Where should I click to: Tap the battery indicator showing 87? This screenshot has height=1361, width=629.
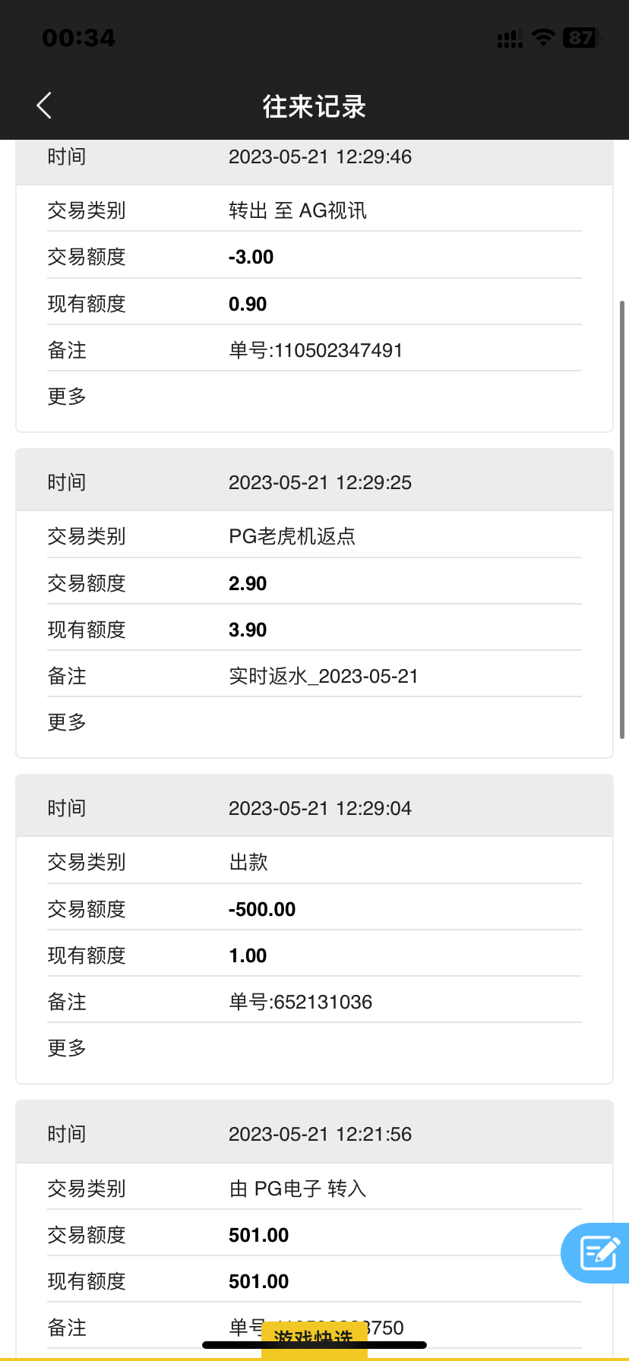click(582, 37)
